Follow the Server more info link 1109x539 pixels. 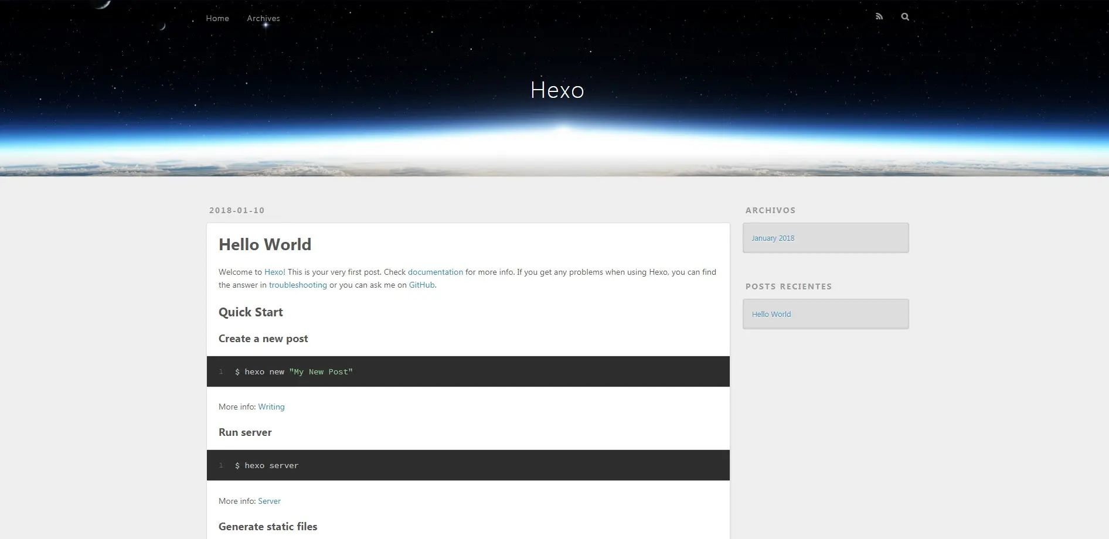click(x=270, y=501)
